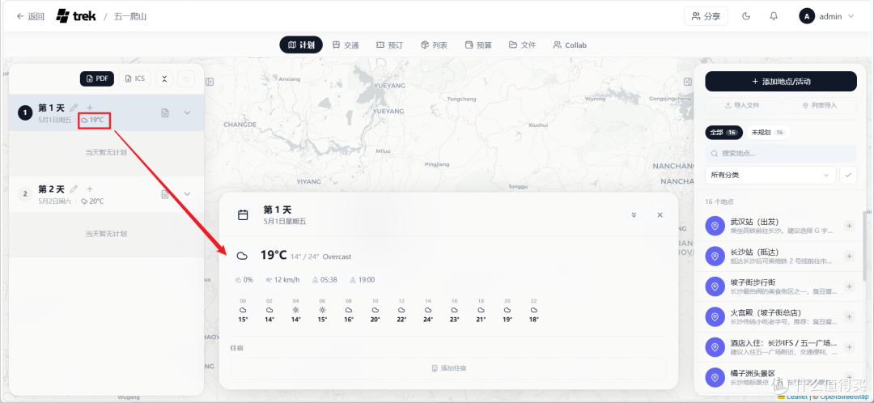Add 坡子街步行街 with its plus button
The height and width of the screenshot is (403, 874).
pyautogui.click(x=850, y=286)
